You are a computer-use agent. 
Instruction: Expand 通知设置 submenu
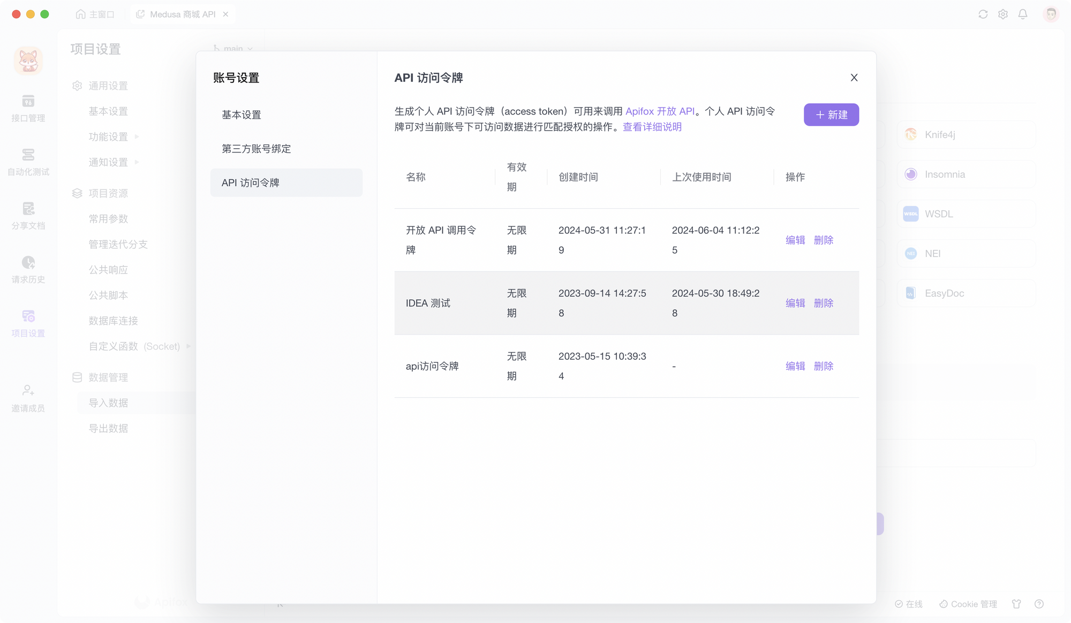114,162
